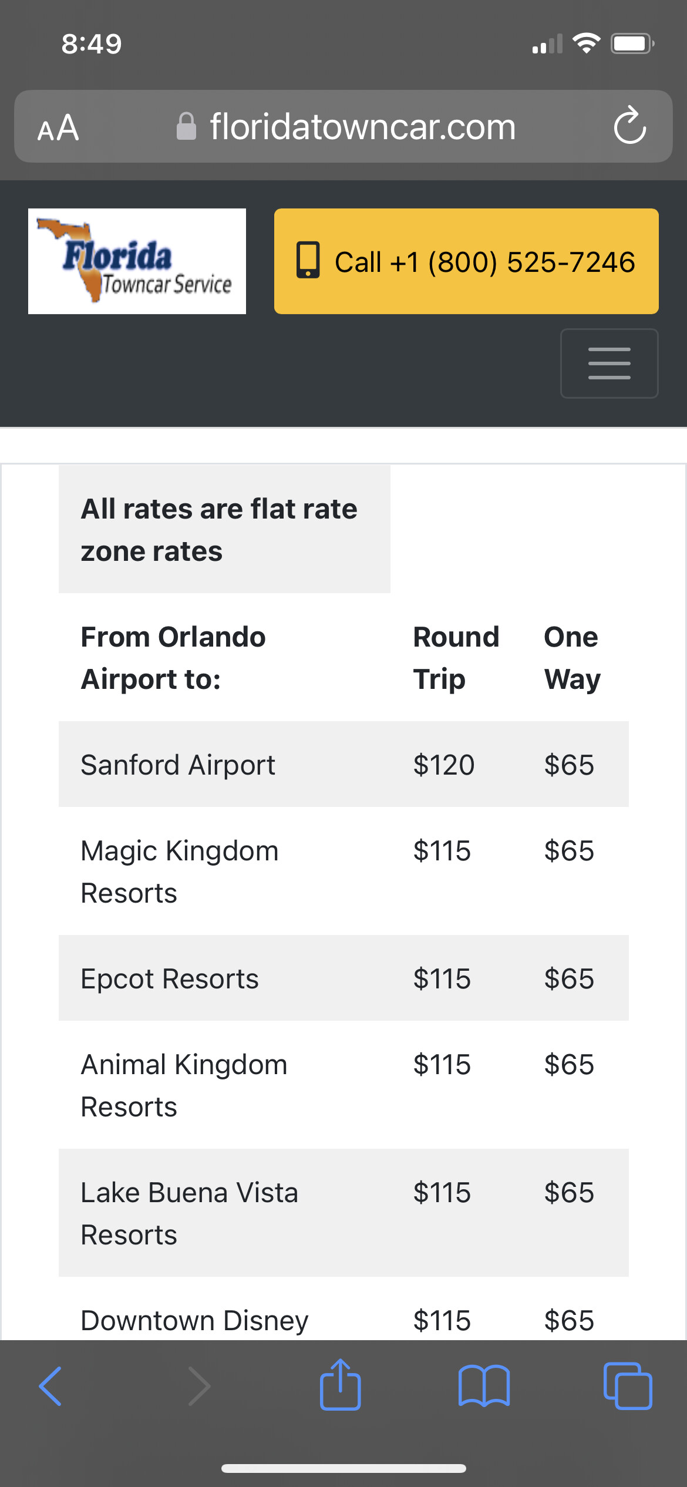Tap the Safari back arrow
The height and width of the screenshot is (1487, 687).
(x=50, y=1386)
